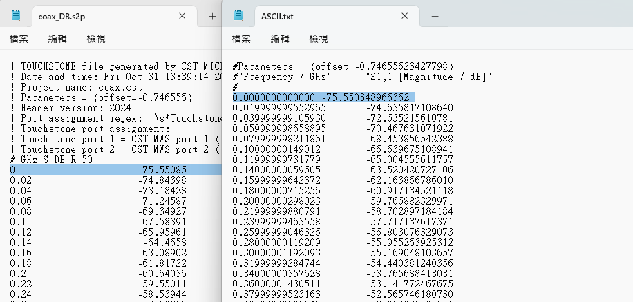Open 編輯 menu in ASCII.txt window
The height and width of the screenshot is (302, 633).
click(x=280, y=39)
